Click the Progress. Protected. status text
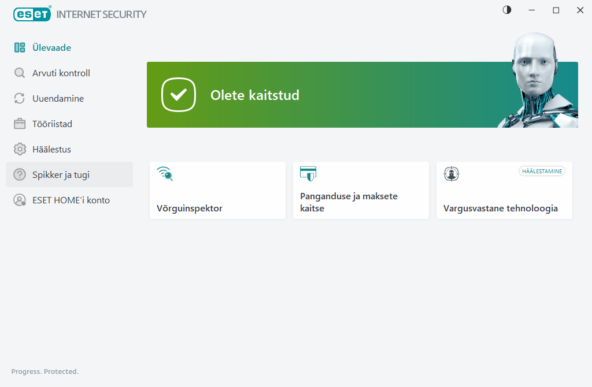 [x=45, y=371]
